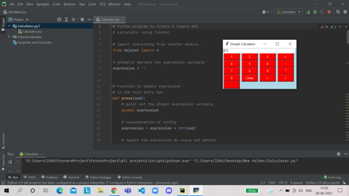Click the UTF-8 encoding status item
The height and width of the screenshot is (196, 349).
[283, 183]
